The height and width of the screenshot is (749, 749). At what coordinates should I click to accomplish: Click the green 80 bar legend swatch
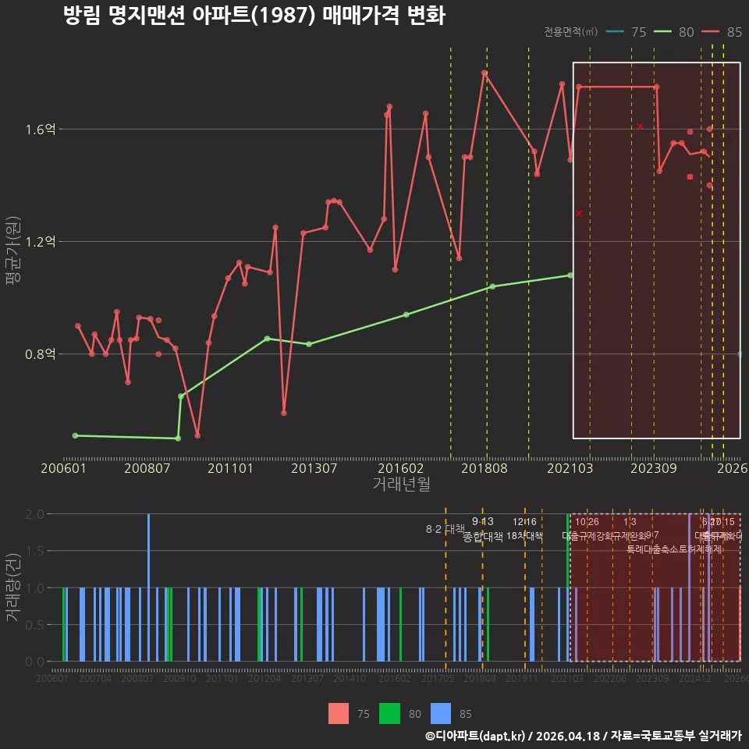389,714
